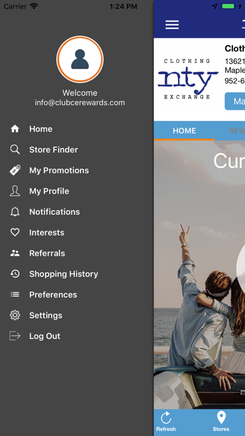The image size is (245, 436).
Task: Tap the Notifications bell icon
Action: (15, 212)
